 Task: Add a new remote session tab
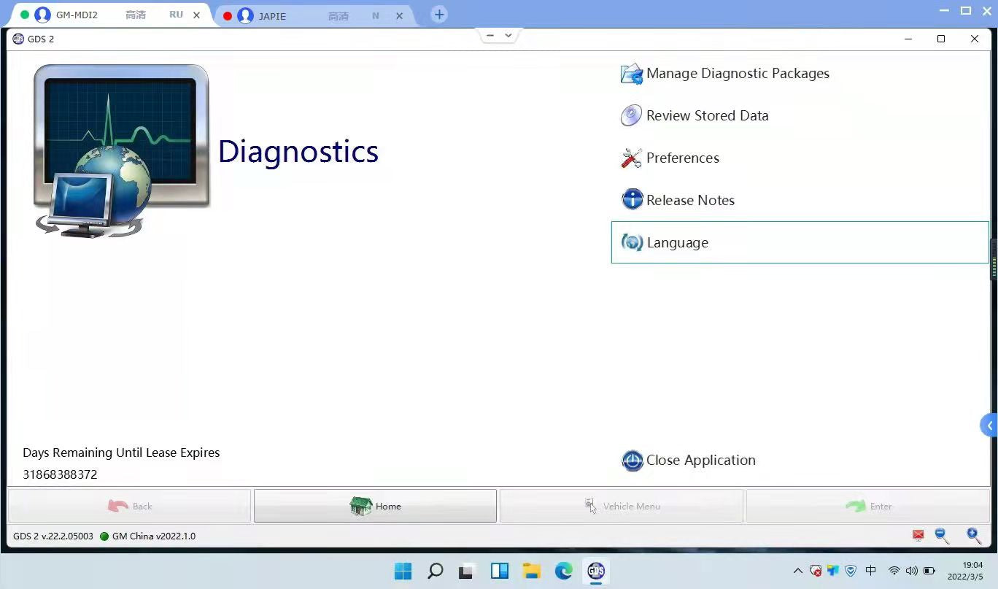(439, 15)
